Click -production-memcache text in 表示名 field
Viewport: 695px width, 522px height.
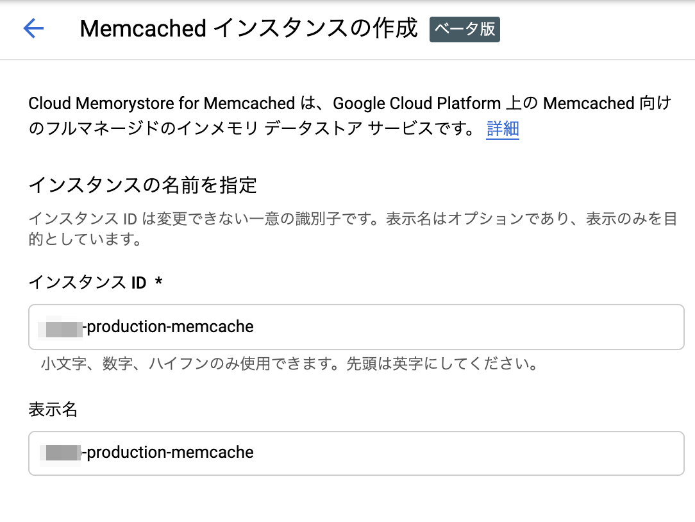click(168, 453)
